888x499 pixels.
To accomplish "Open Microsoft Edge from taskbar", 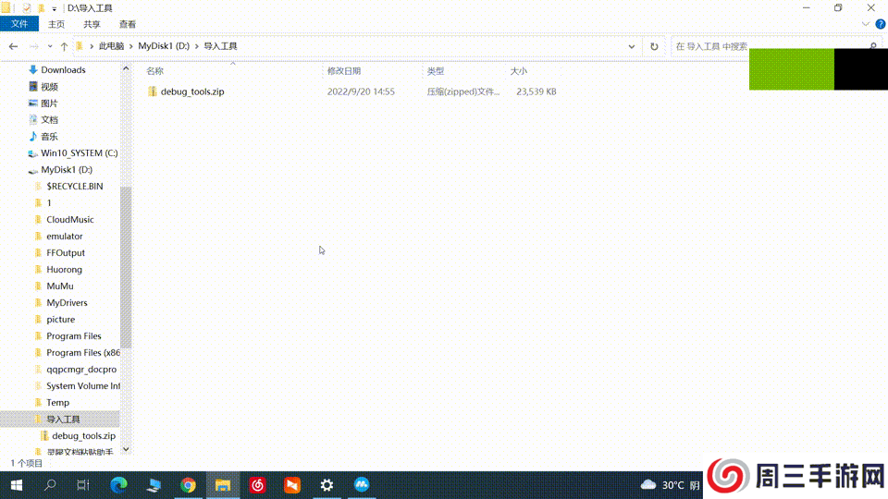I will [x=118, y=485].
